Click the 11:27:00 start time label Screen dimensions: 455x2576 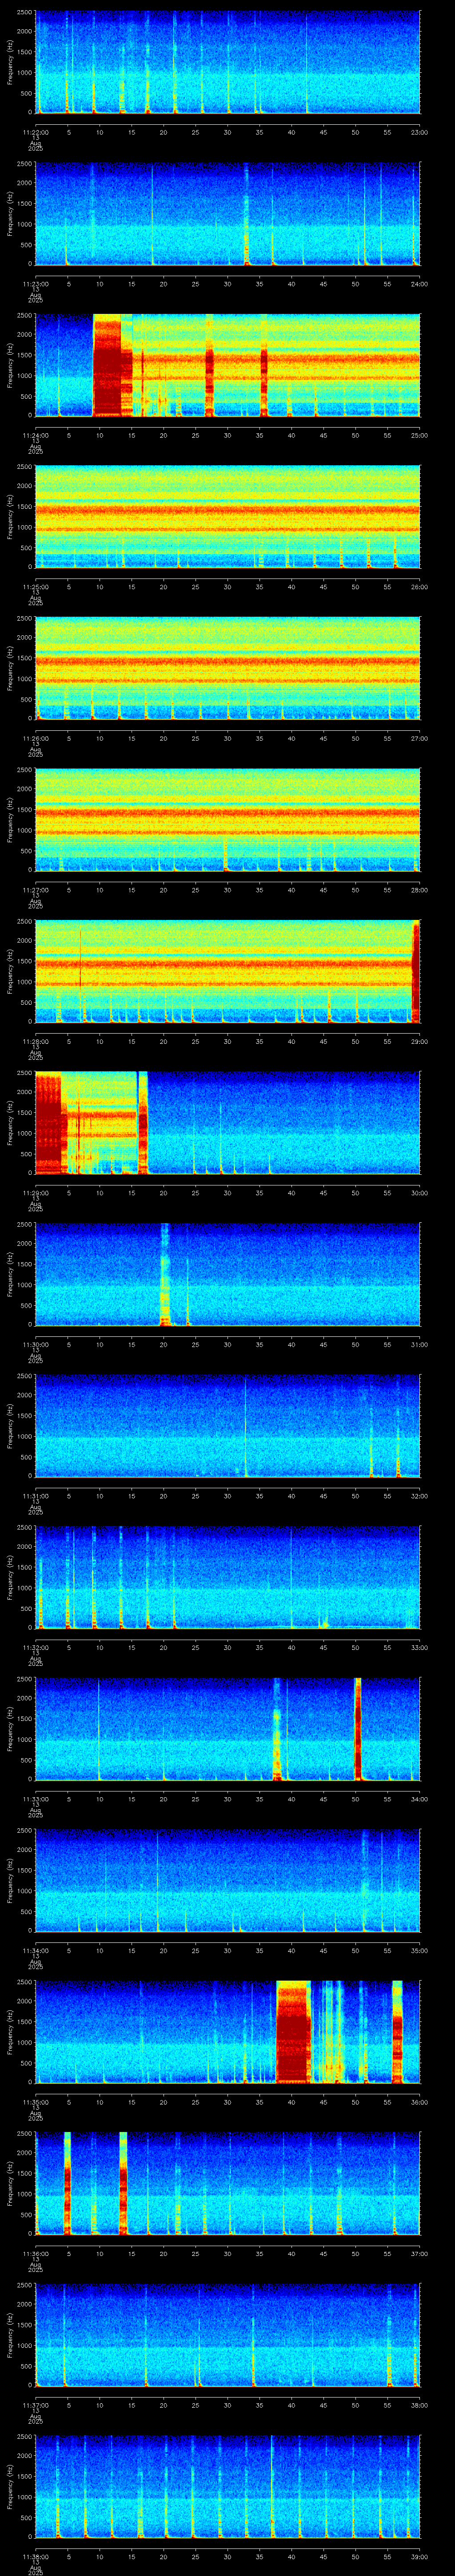click(35, 890)
